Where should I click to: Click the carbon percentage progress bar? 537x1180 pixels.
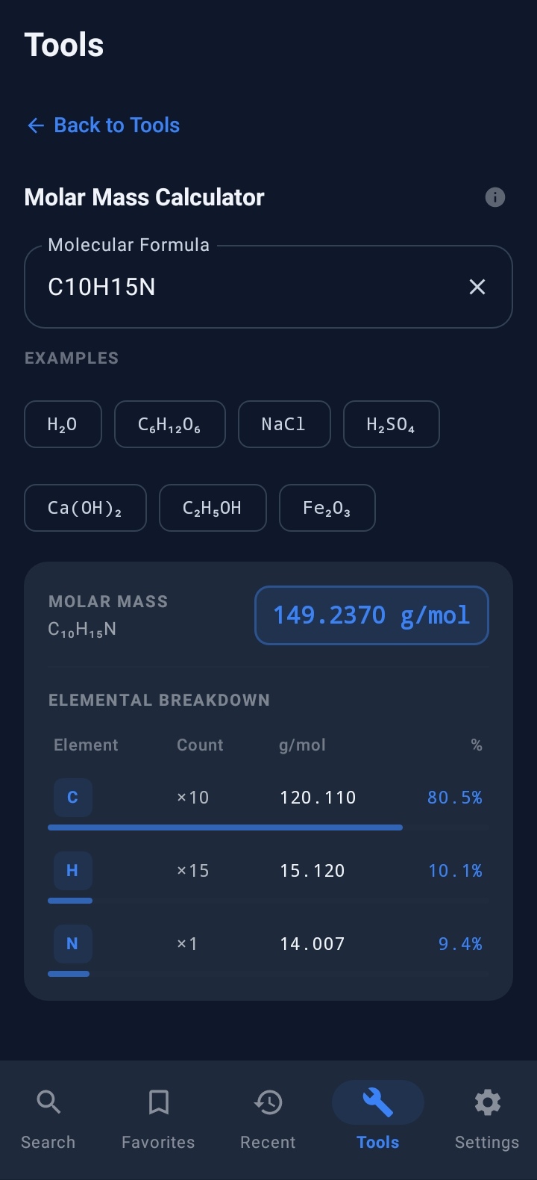[x=224, y=827]
